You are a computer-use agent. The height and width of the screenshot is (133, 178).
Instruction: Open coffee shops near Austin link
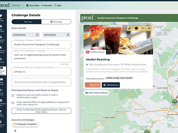point(119,78)
